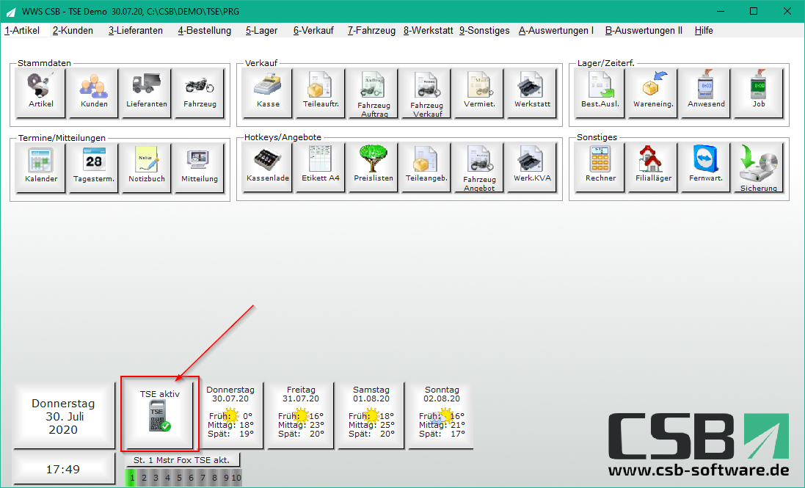Open the Kasse cash register icon

pos(268,93)
